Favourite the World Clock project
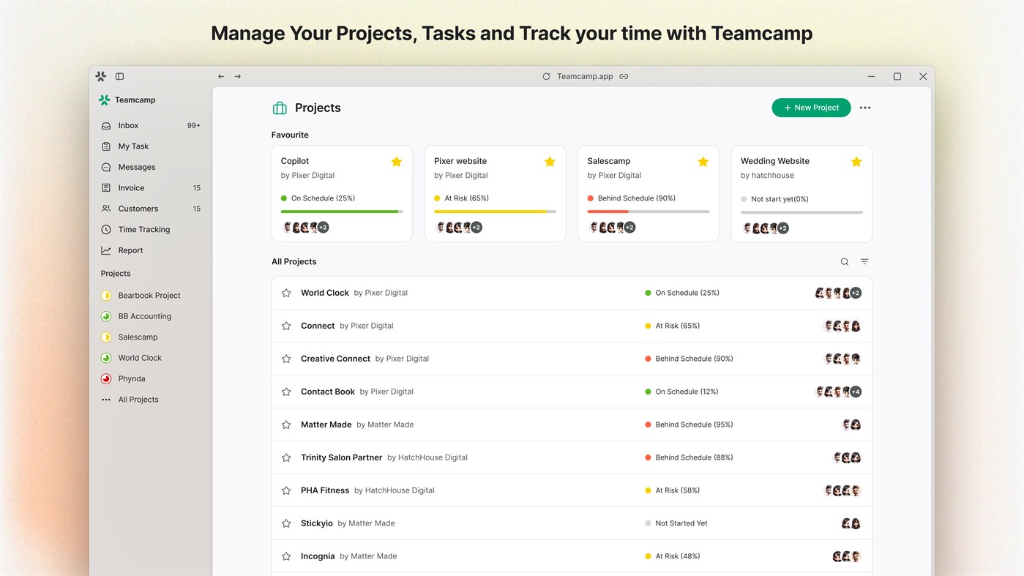This screenshot has height=576, width=1024. [286, 292]
